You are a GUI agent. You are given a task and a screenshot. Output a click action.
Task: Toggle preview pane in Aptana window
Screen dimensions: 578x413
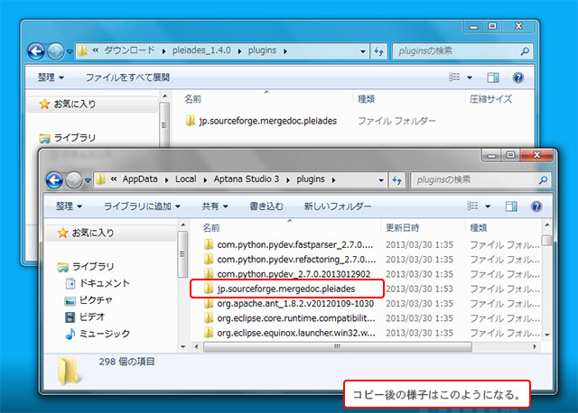(511, 206)
